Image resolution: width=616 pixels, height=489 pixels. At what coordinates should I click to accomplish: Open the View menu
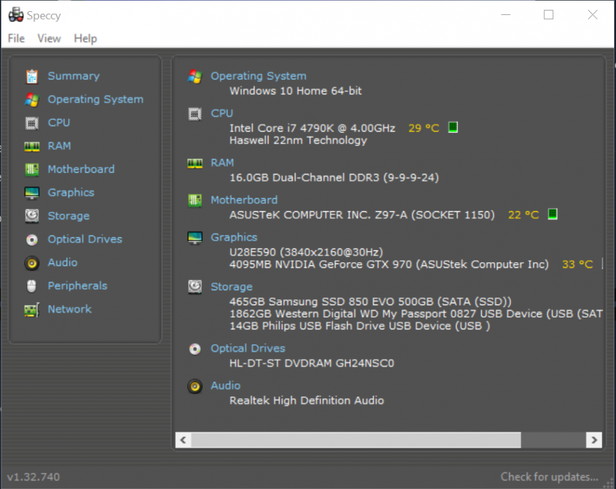49,38
